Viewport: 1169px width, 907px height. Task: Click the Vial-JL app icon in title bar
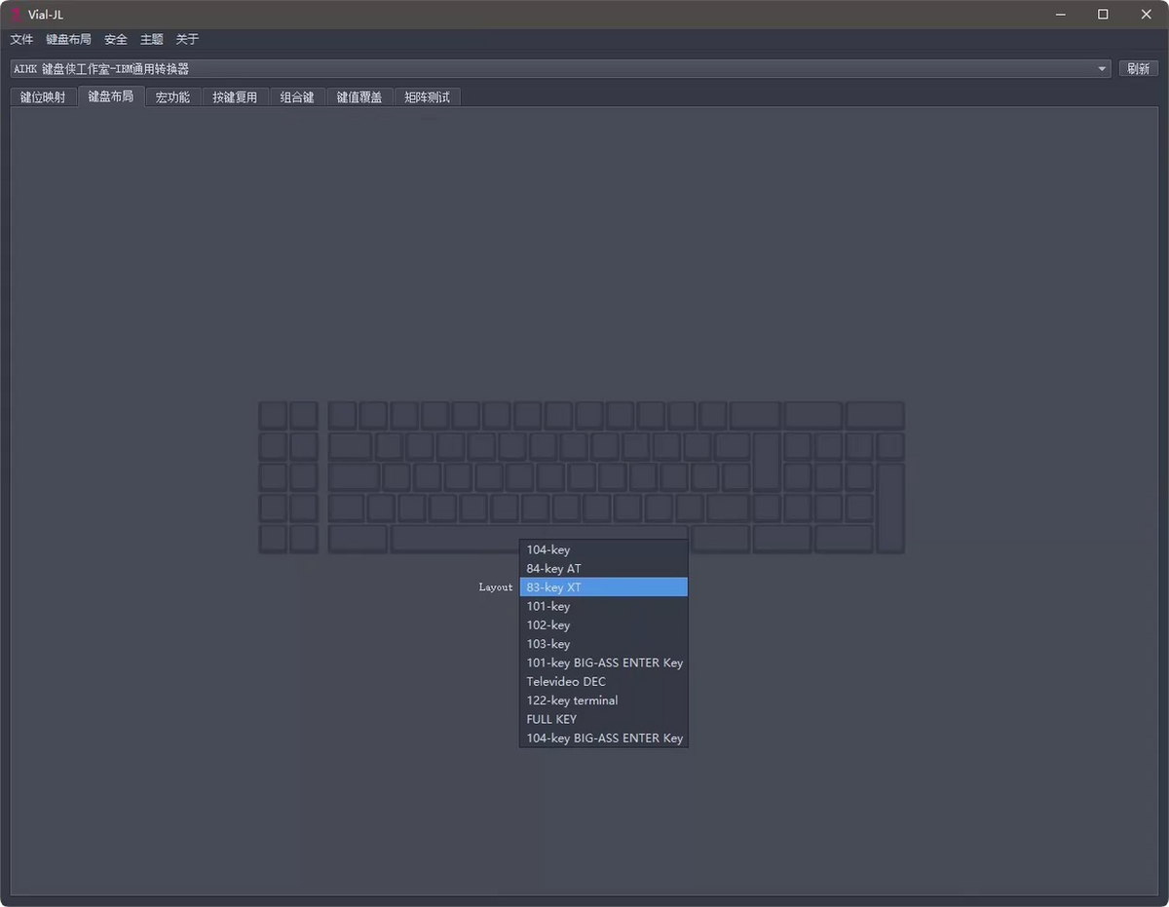tap(16, 14)
